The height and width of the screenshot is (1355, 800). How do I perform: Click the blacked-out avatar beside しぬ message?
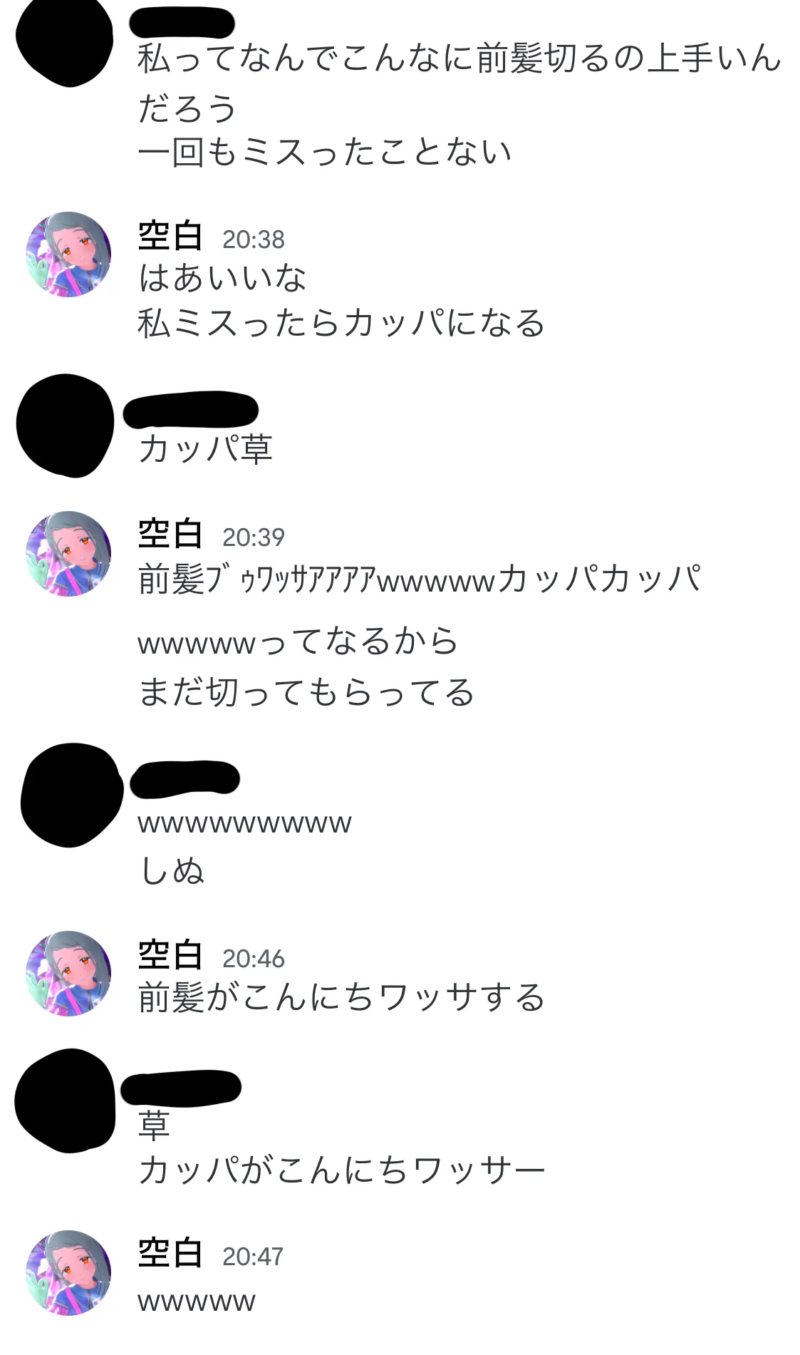click(x=73, y=795)
